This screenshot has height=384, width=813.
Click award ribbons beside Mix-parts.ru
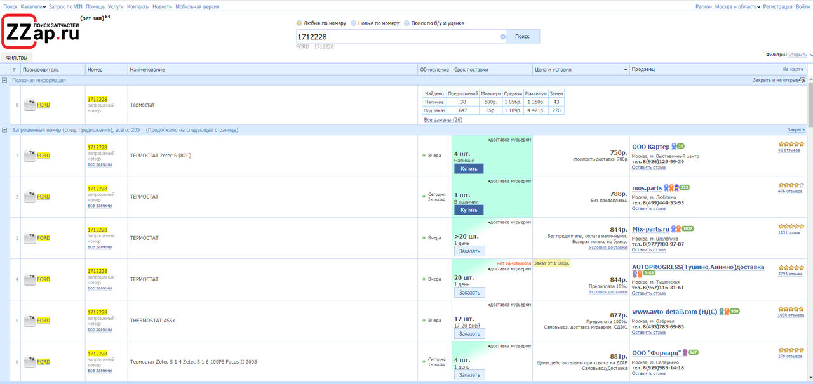pyautogui.click(x=676, y=228)
